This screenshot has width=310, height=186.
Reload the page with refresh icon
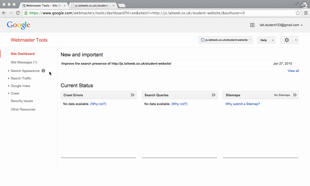point(18,13)
